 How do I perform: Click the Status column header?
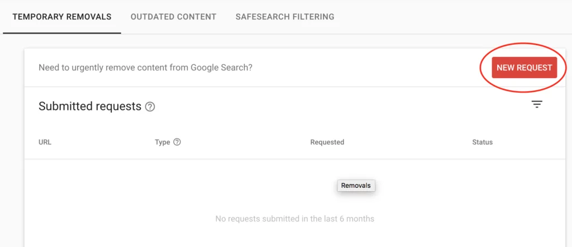pos(482,142)
